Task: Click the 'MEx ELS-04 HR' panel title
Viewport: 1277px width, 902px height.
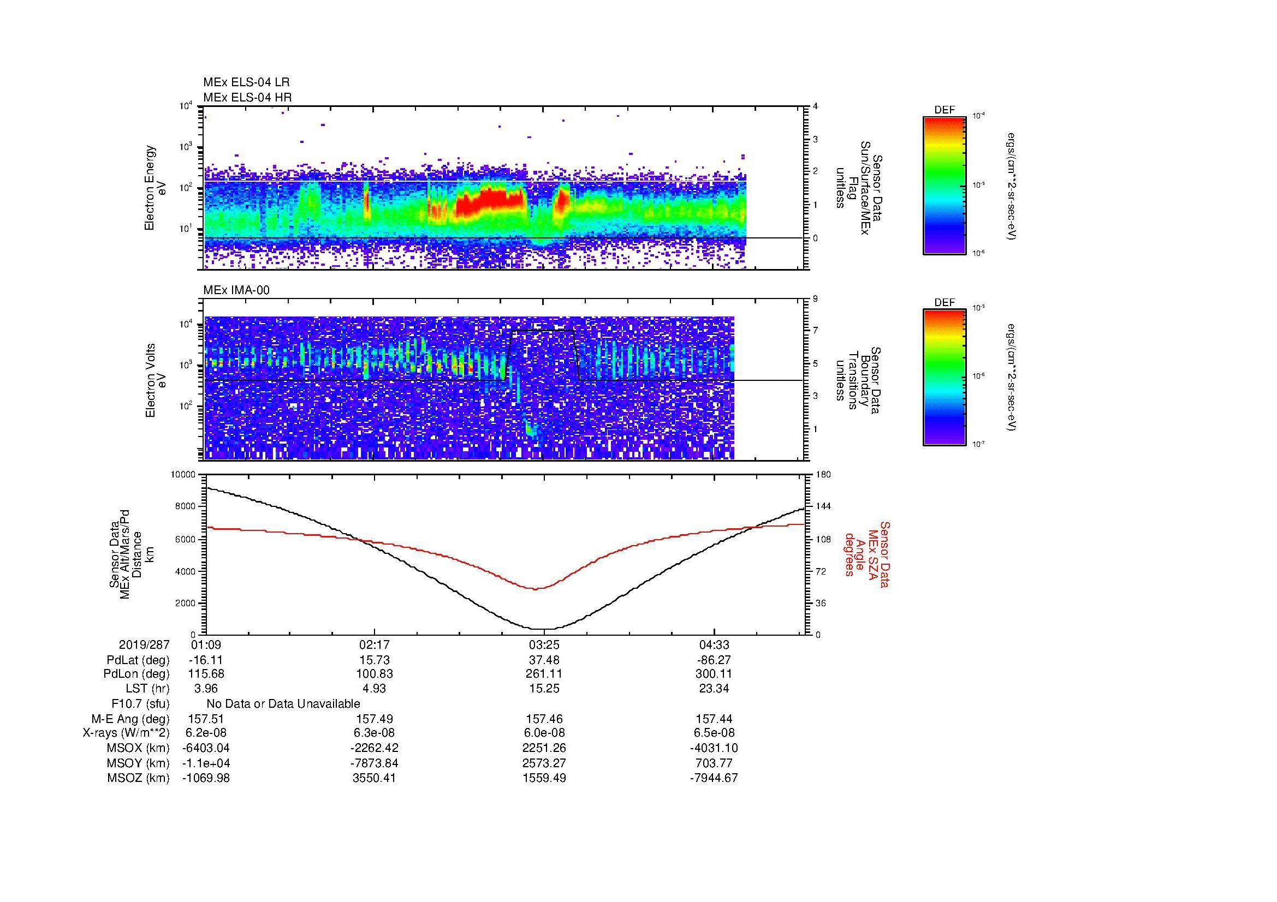Action: click(247, 97)
